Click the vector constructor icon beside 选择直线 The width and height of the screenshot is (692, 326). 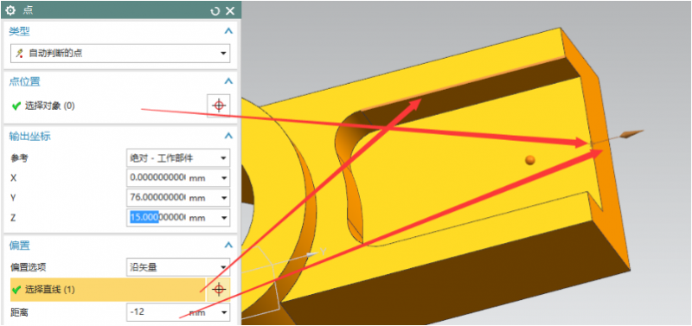point(219,290)
